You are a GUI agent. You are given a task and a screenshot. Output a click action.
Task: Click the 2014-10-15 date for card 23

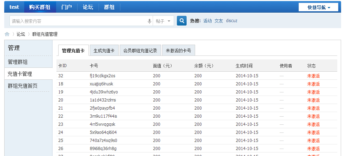tap(247, 124)
